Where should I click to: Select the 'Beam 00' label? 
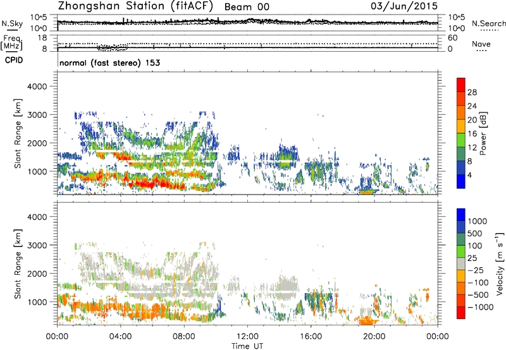(247, 7)
